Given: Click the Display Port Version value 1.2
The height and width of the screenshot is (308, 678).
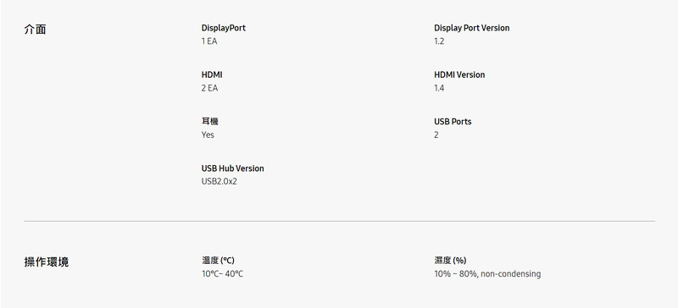Looking at the screenshot, I should 439,41.
